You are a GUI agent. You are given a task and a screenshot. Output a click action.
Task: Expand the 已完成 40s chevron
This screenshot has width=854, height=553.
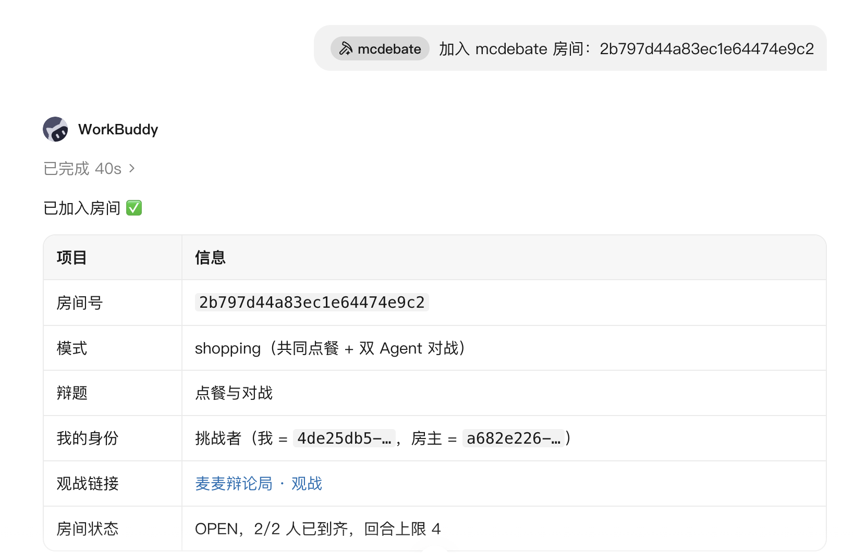132,168
